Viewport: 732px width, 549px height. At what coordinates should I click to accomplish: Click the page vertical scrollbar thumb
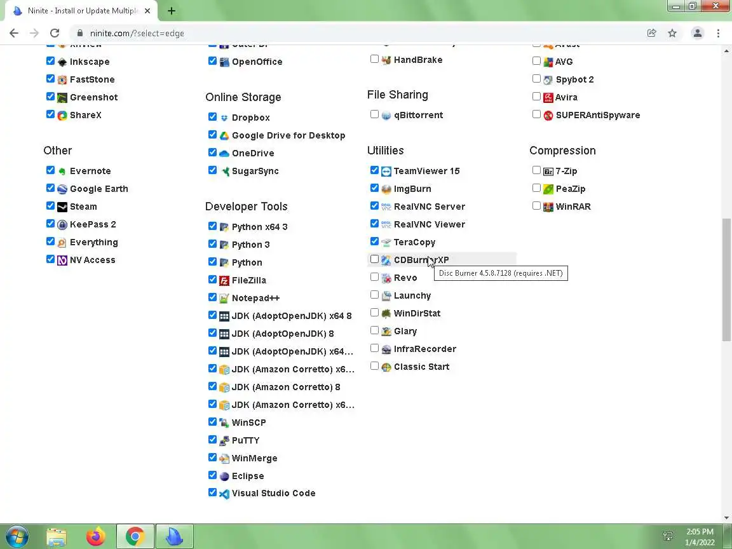click(726, 279)
